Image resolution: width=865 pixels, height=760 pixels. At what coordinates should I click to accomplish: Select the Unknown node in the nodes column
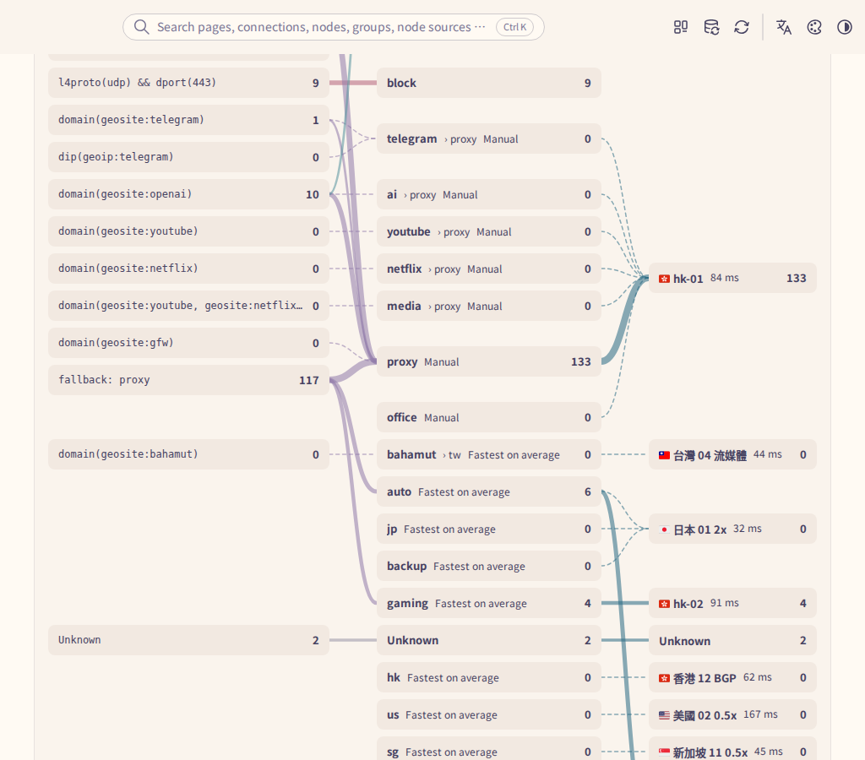click(732, 640)
